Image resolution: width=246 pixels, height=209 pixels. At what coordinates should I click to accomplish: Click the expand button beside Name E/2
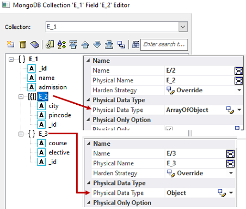pyautogui.click(x=238, y=70)
